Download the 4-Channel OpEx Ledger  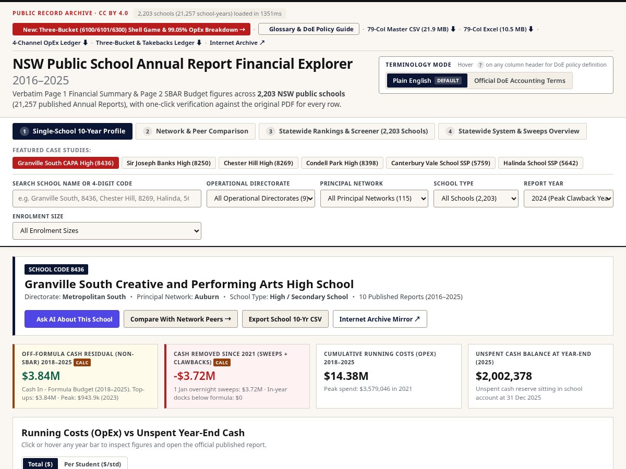tap(50, 43)
